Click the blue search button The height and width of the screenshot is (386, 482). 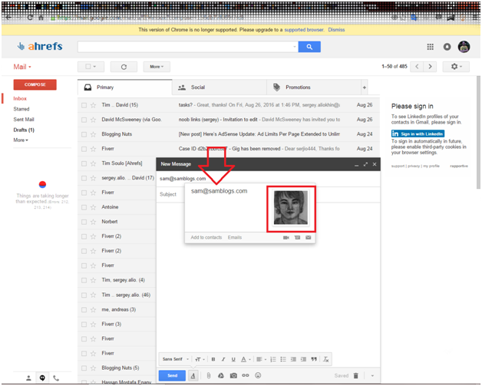coord(309,47)
